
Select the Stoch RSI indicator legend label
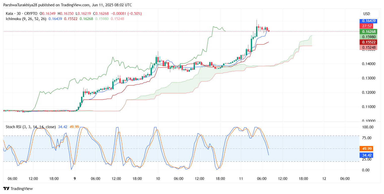31,127
